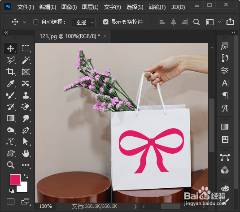
Task: Open the search magnifier in options bar
Action: coord(196,22)
